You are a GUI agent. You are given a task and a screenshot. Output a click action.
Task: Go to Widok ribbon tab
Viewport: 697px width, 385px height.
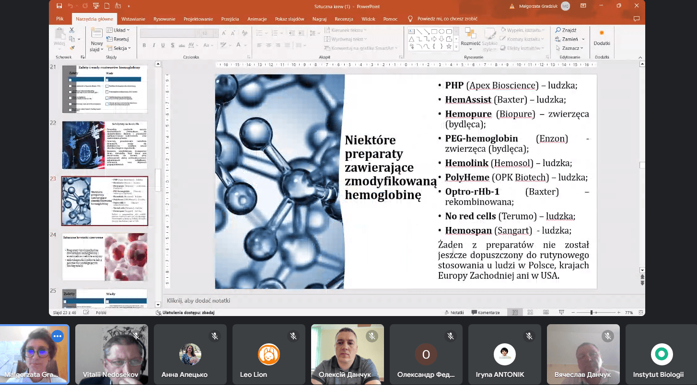pyautogui.click(x=368, y=19)
